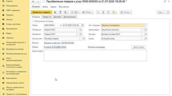The width and height of the screenshot is (172, 96).
Task: Open Производство section in sidebar
Action: pyautogui.click(x=12, y=29)
